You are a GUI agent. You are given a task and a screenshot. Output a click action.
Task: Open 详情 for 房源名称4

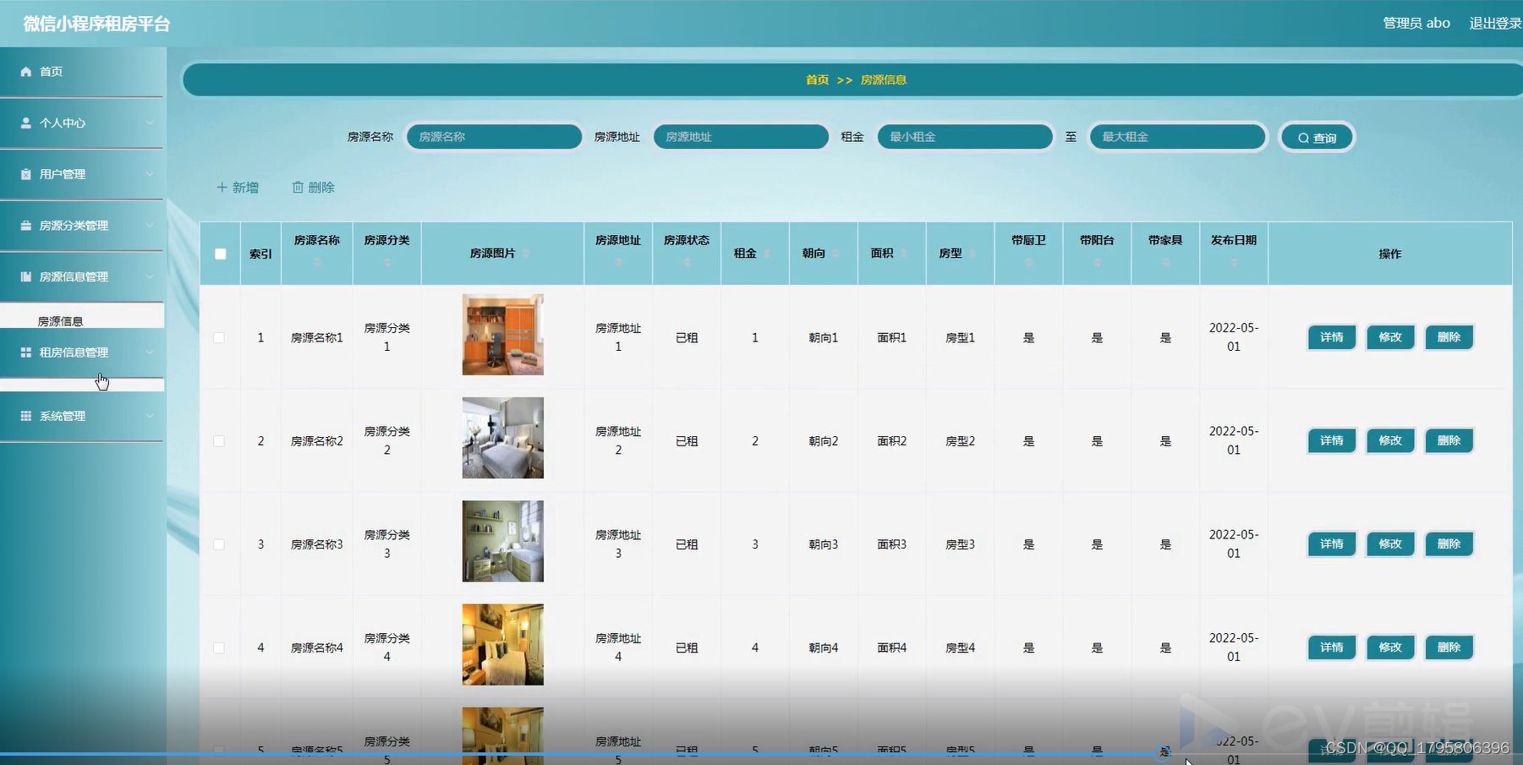point(1332,648)
